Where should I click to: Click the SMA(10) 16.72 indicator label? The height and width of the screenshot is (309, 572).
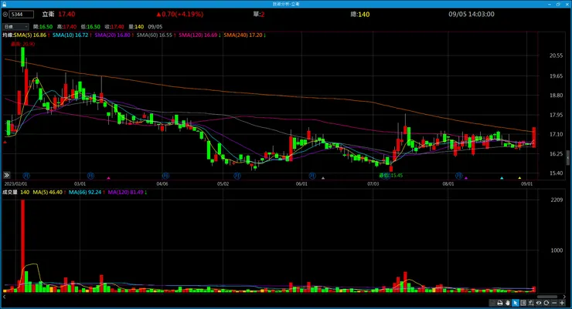[72, 35]
